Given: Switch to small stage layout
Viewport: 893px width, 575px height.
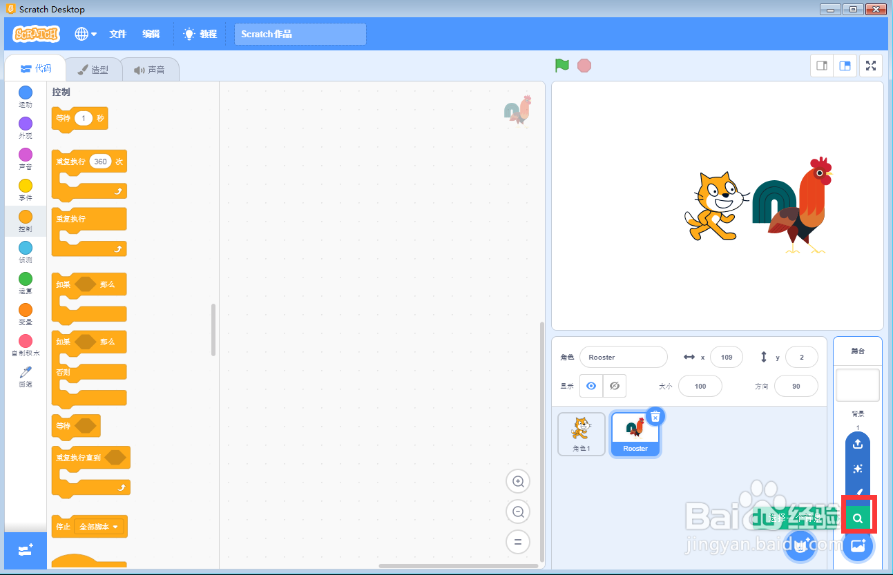Looking at the screenshot, I should (822, 66).
